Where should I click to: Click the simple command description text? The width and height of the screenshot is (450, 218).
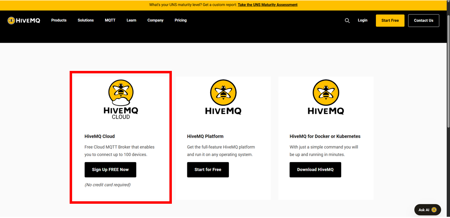pyautogui.click(x=324, y=151)
